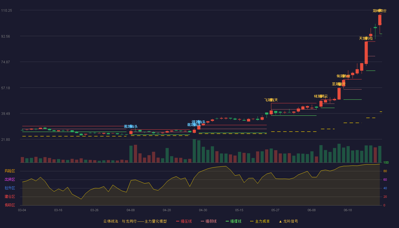Image resolution: width=399 pixels, height=228 pixels.
Task: Select the 低吸区 zone label
Action: pos(10,205)
